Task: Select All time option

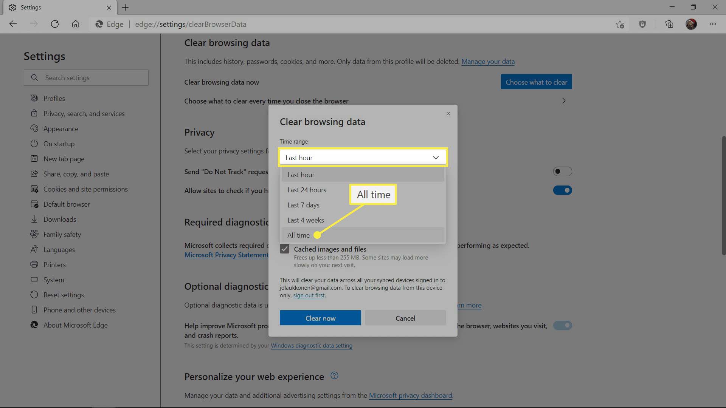Action: 363,235
